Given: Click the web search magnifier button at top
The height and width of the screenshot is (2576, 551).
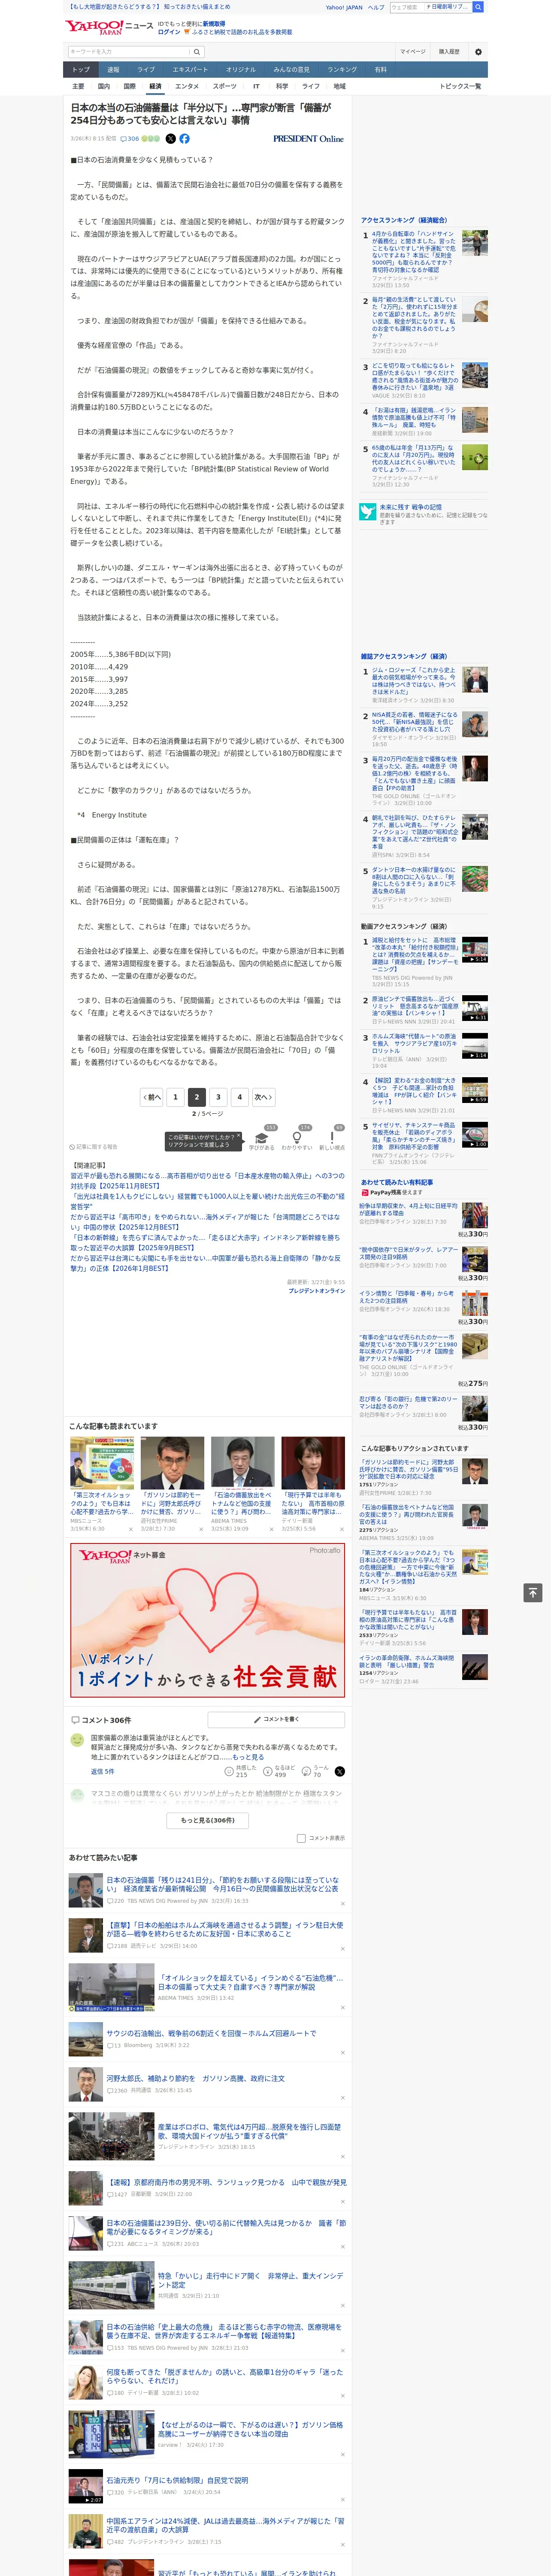Looking at the screenshot, I should (478, 7).
